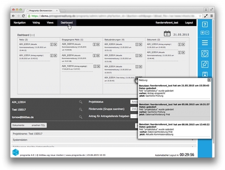Screen dimensions: 225x170
Task: Show info for Notiz entry A24_1/2014
Action: click(x=52, y=55)
